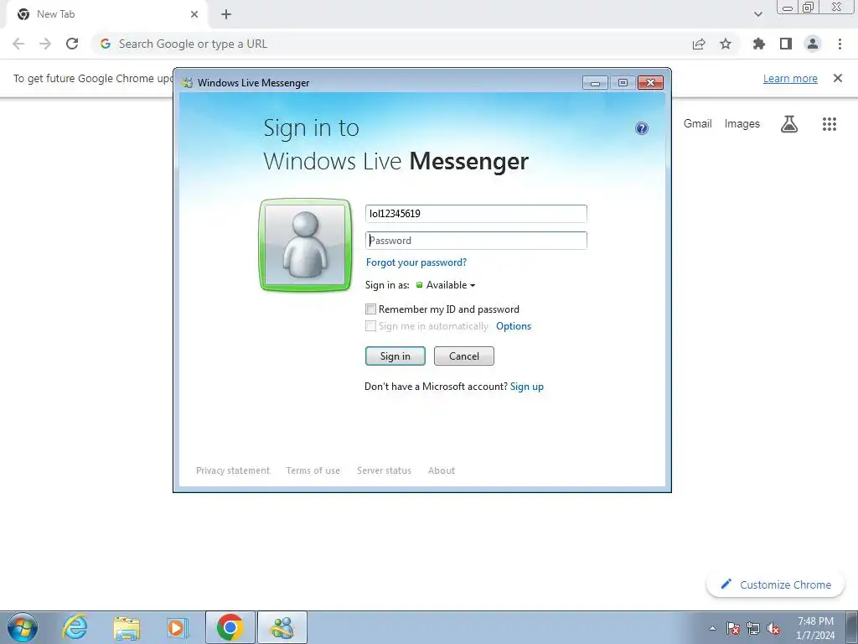Open Images link in Chrome

(x=742, y=124)
